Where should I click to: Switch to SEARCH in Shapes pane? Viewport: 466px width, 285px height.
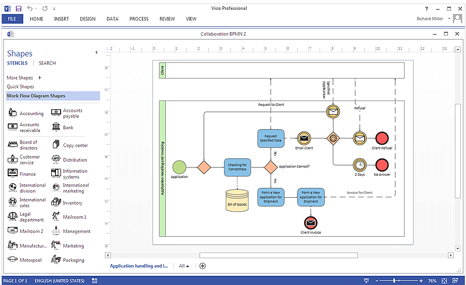pos(47,63)
